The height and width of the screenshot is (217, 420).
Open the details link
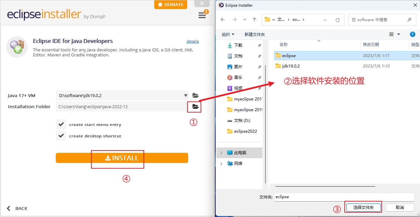(x=193, y=41)
